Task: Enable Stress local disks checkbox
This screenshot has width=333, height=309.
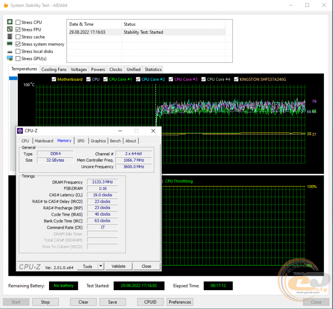Action: click(18, 51)
